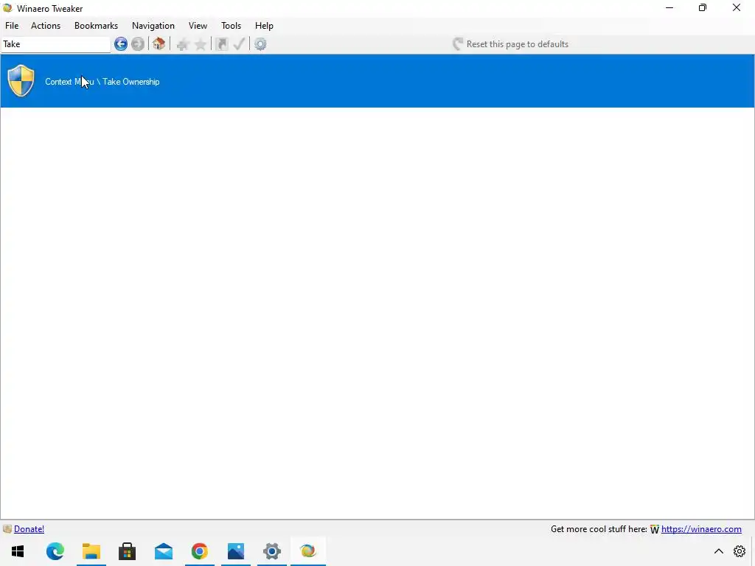The width and height of the screenshot is (755, 566).
Task: Click the Manage bookmarks star icon
Action: (x=201, y=45)
